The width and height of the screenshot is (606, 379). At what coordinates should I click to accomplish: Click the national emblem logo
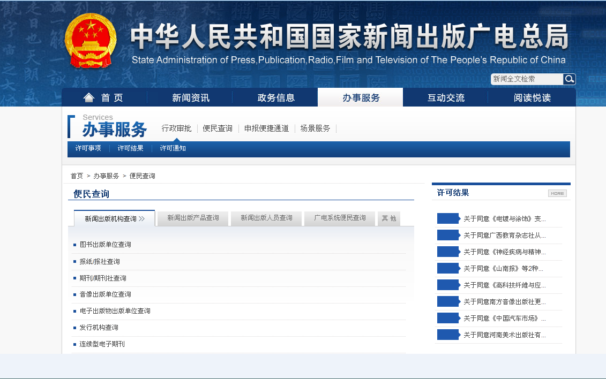click(x=91, y=41)
